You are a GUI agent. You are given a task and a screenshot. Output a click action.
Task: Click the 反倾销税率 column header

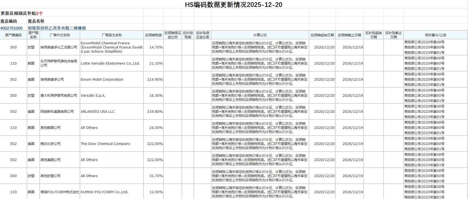(154, 35)
